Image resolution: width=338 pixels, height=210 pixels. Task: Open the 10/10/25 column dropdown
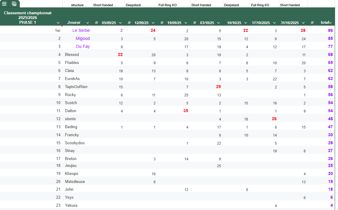pyautogui.click(x=245, y=23)
